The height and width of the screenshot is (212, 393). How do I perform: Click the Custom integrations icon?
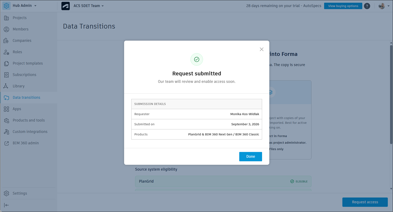(x=6, y=132)
